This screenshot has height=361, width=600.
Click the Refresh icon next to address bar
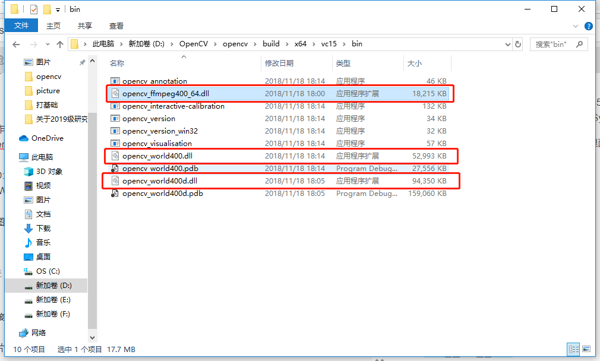(518, 44)
